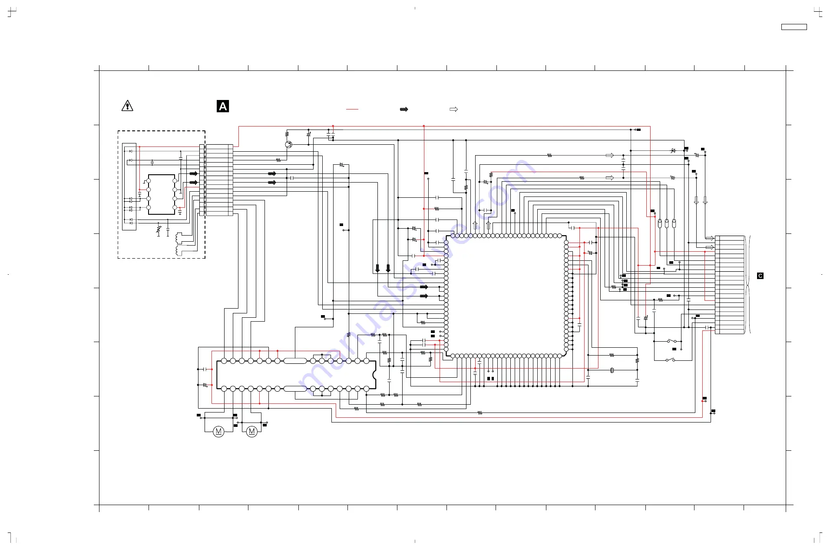The image size is (830, 549).
Task: Click the transistor symbol near top
Action: (x=289, y=144)
